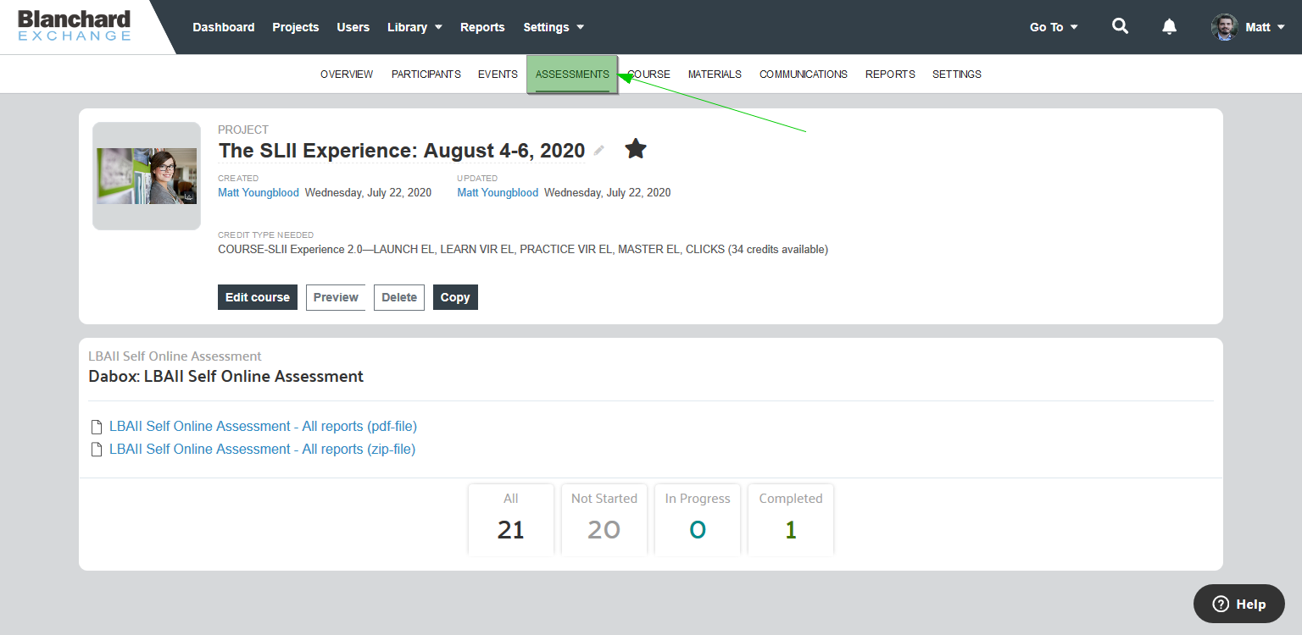
Task: Expand the Matt user menu
Action: tap(1265, 27)
